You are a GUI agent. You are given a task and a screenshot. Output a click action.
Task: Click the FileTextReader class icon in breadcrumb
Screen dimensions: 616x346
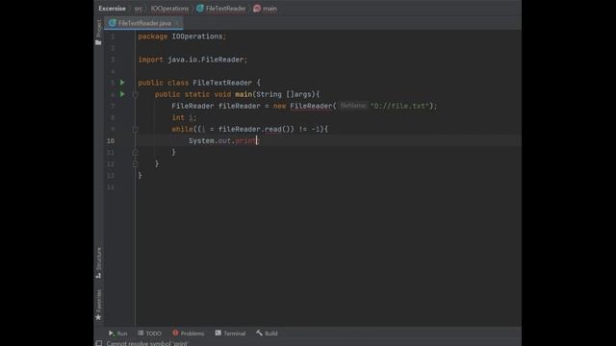tap(200, 9)
